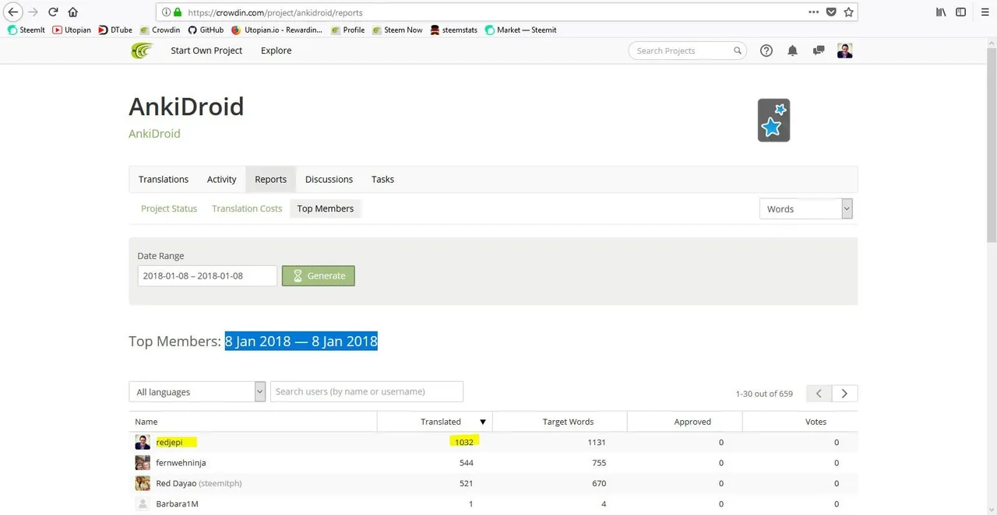The image size is (997, 515).
Task: Open the Translation Costs report
Action: click(247, 208)
